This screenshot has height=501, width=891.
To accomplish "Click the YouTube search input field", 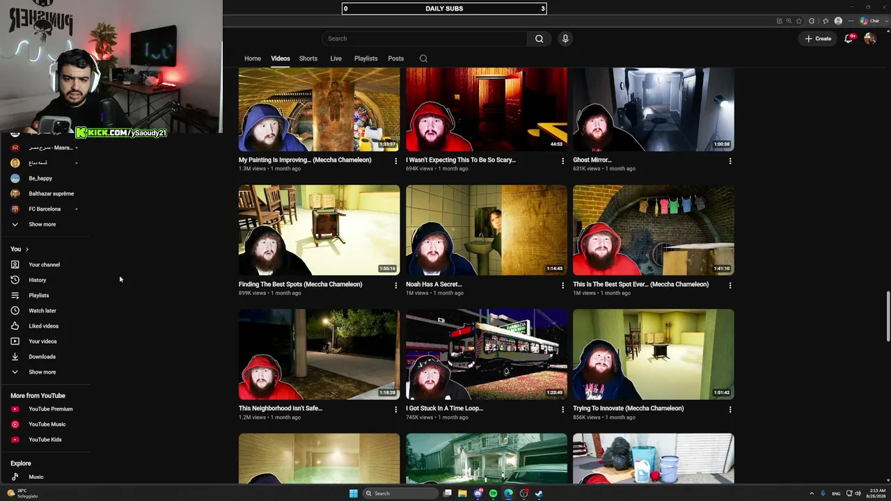I will click(425, 39).
